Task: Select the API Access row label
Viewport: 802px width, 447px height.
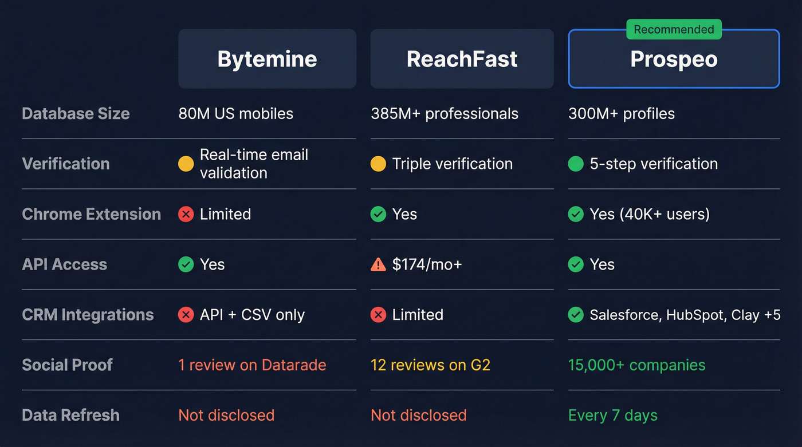Action: pos(65,264)
